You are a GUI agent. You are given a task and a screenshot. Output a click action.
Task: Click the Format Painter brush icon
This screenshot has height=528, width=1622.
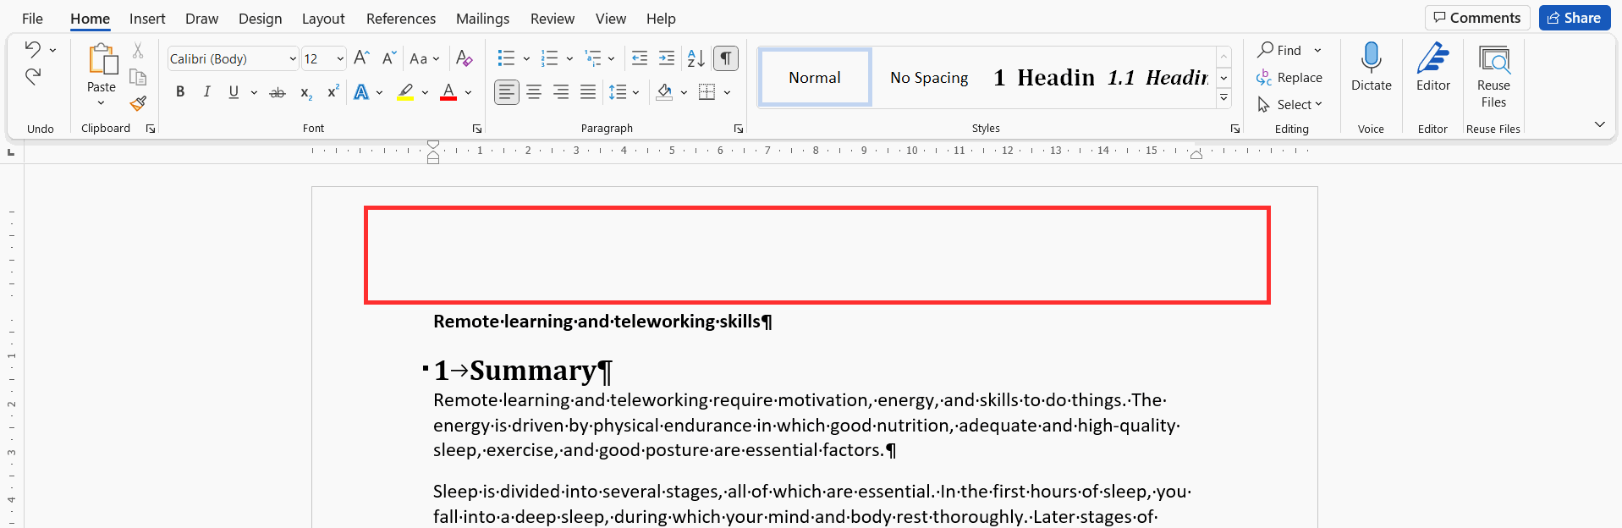pyautogui.click(x=138, y=103)
